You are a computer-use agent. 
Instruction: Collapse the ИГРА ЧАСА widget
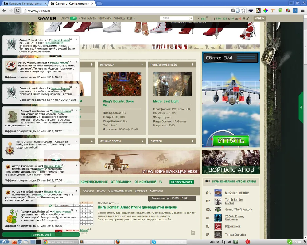(x=142, y=65)
